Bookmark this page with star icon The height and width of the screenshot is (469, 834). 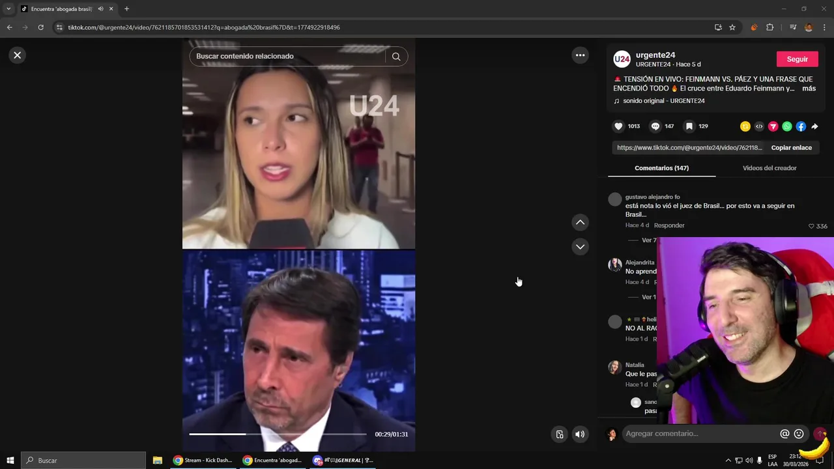(732, 27)
